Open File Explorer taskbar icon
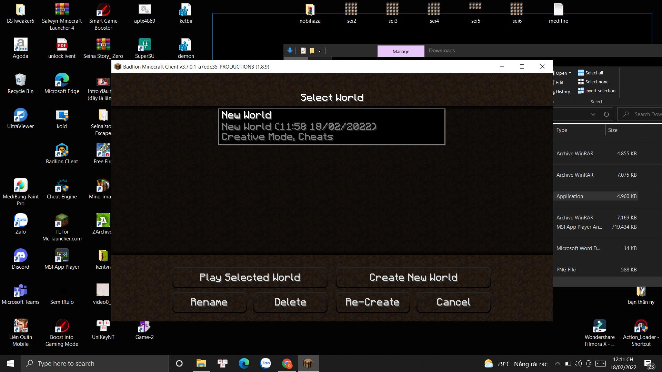The image size is (662, 372). 201,363
